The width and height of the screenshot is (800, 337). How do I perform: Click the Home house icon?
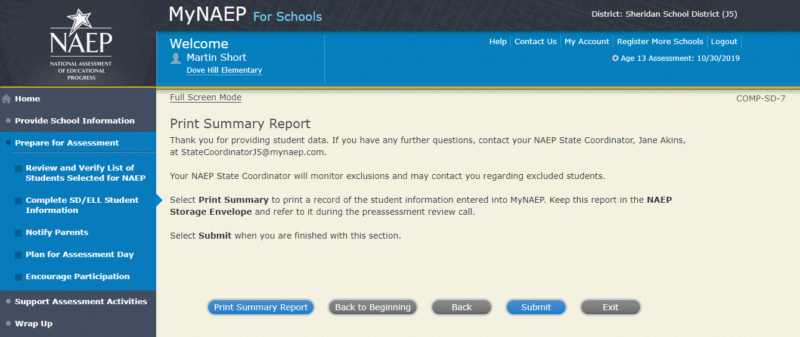click(7, 98)
